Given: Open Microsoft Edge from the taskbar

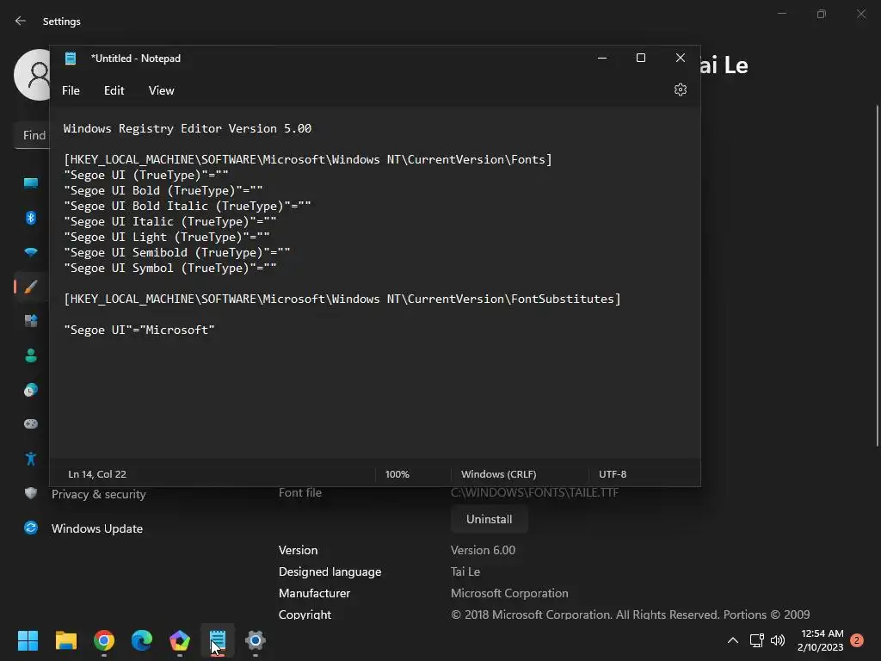Looking at the screenshot, I should (x=142, y=640).
